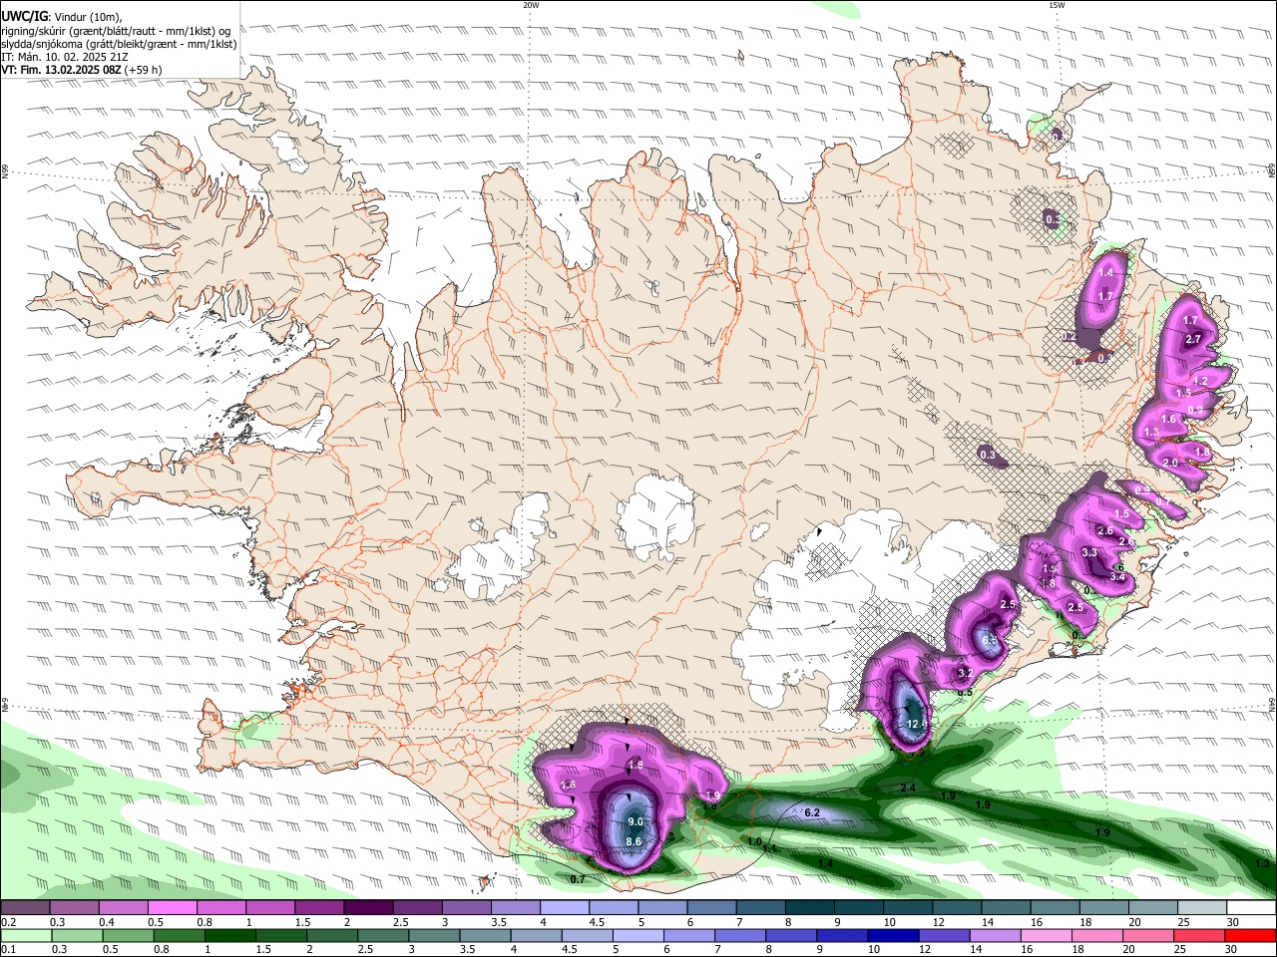Click the 3.2 value label on the map

click(965, 674)
